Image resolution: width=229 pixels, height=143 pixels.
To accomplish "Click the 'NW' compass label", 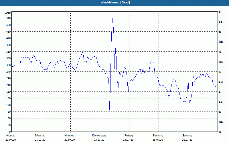I will pos(221,62).
